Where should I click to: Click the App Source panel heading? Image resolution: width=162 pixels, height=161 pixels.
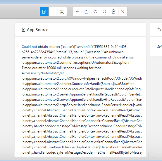point(38,30)
